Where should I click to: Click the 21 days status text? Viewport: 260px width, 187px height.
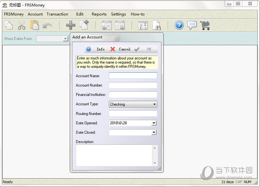click(227, 182)
